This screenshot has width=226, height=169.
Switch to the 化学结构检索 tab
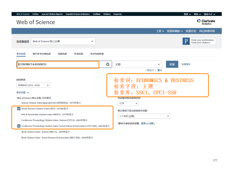pyautogui.click(x=97, y=54)
